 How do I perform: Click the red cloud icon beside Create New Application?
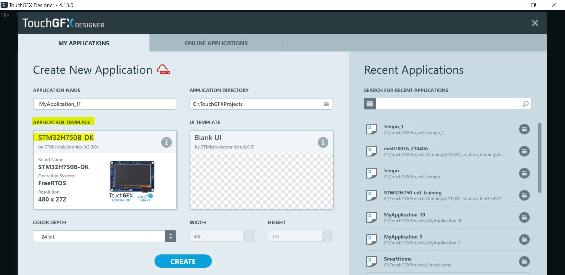pyautogui.click(x=163, y=70)
